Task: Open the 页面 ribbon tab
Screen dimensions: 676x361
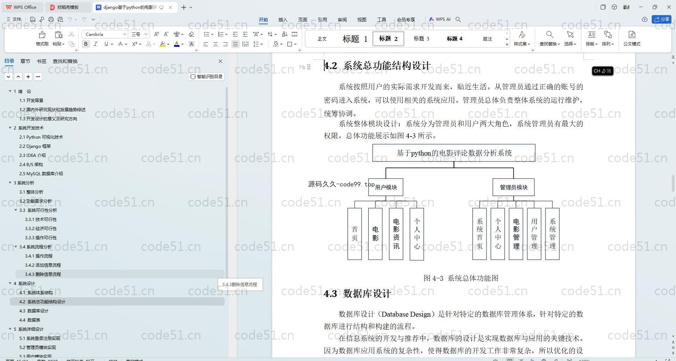Action: point(302,20)
